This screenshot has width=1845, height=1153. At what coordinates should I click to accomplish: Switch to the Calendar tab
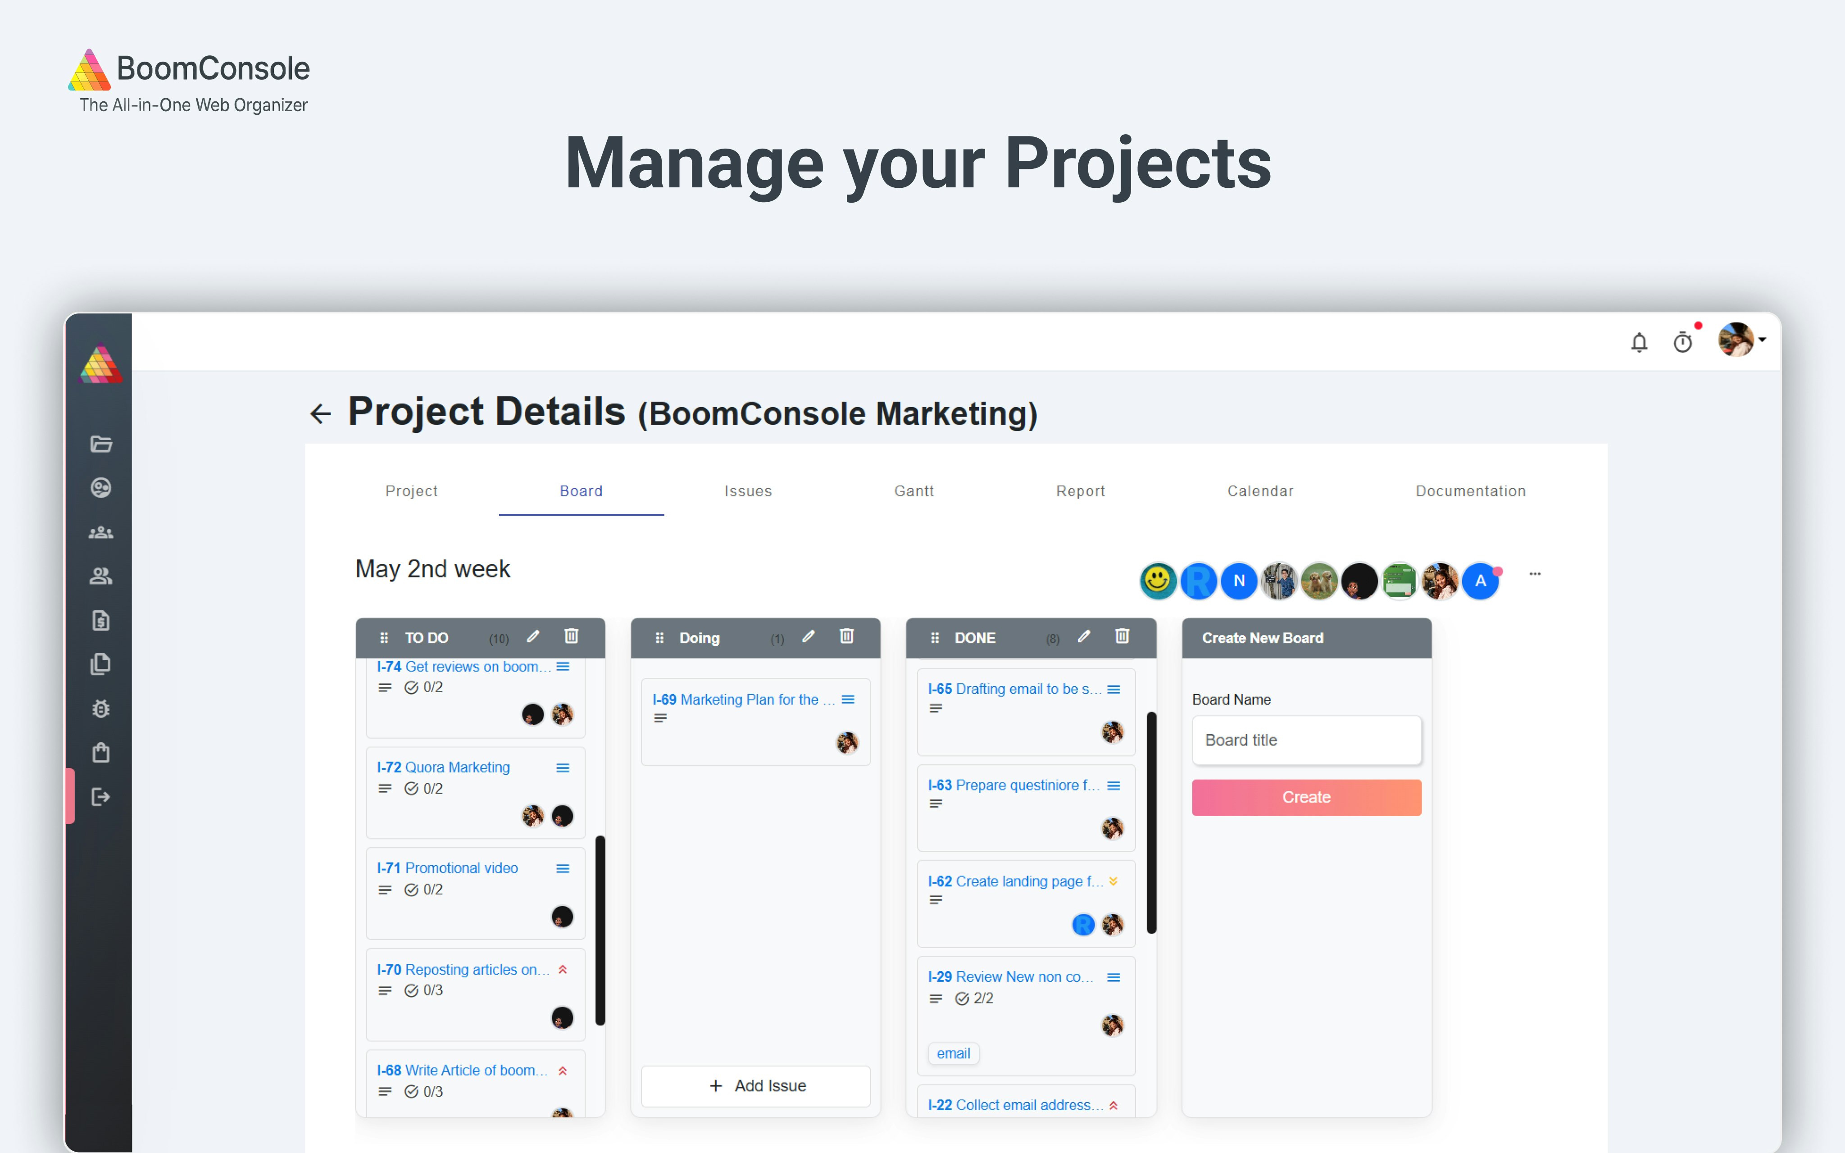[x=1260, y=491]
